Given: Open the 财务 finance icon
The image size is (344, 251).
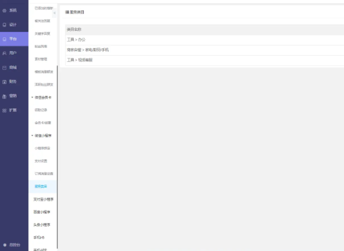Looking at the screenshot, I should click(4, 82).
